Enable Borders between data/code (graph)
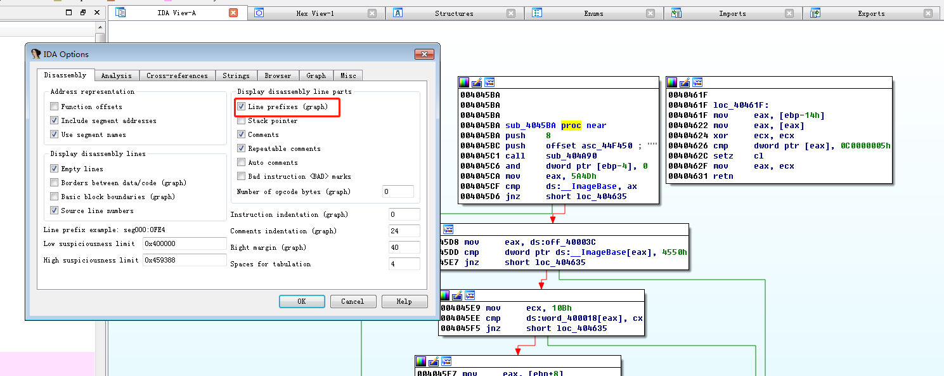The height and width of the screenshot is (376, 944). [54, 183]
